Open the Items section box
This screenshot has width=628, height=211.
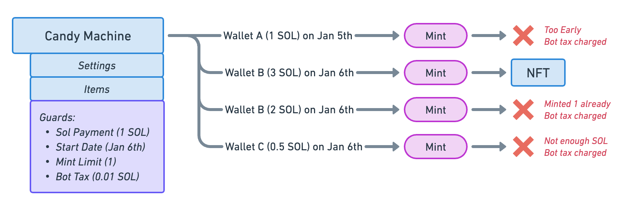(97, 89)
